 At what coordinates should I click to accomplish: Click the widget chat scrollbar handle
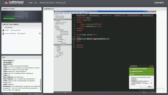point(151,83)
